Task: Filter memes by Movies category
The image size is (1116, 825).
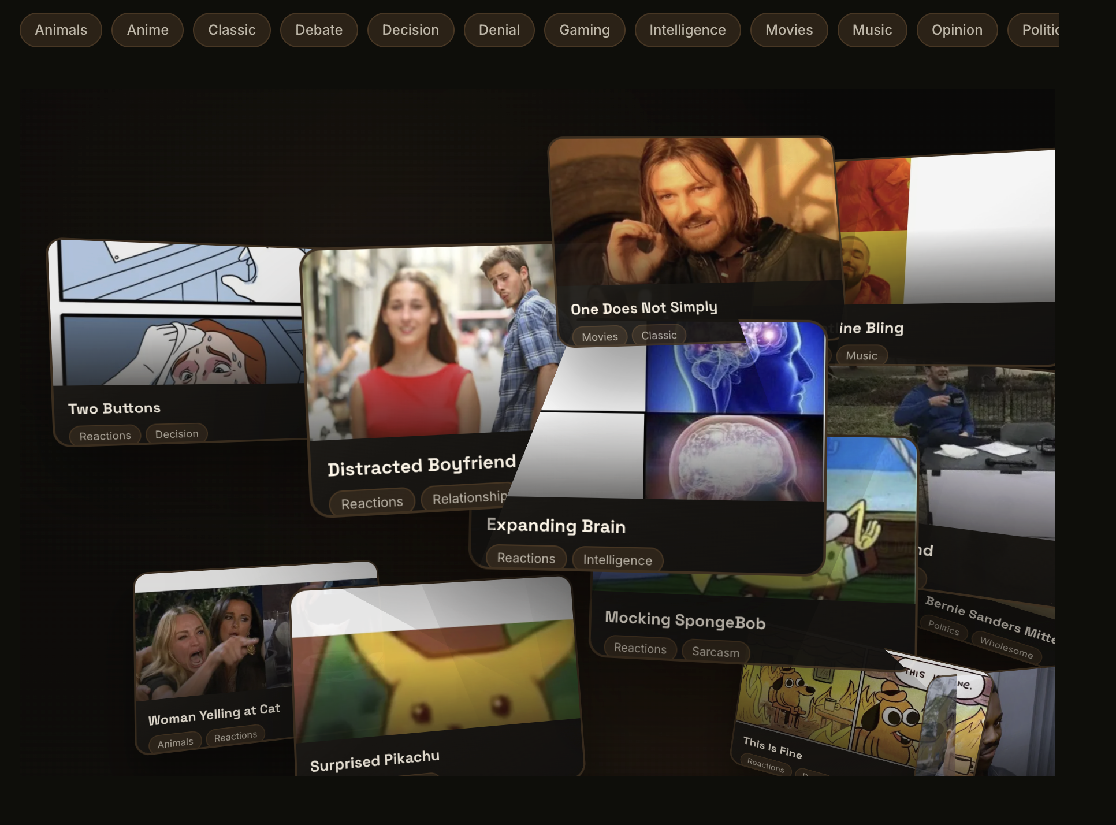Action: (788, 30)
